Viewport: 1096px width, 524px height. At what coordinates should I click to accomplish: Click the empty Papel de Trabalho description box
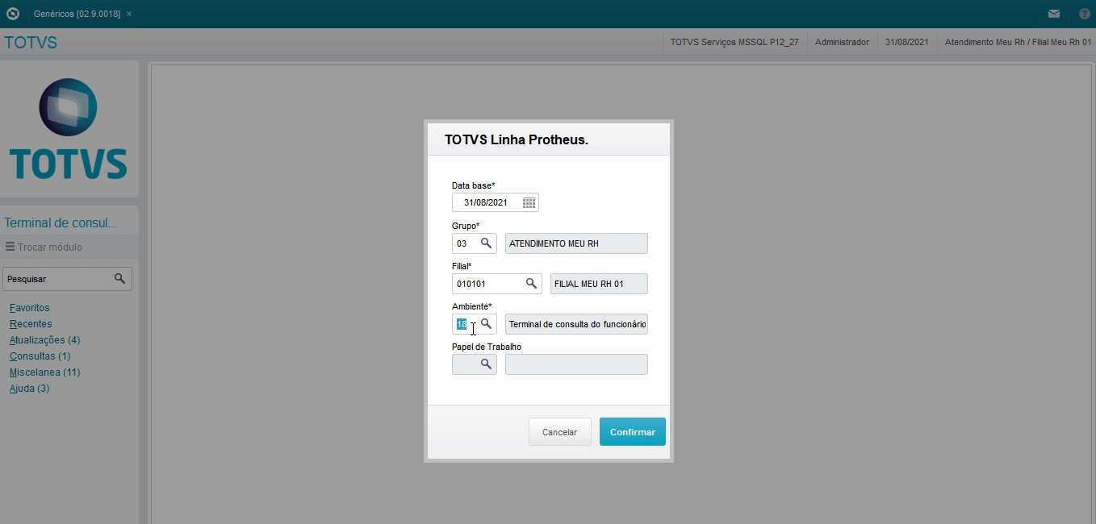tap(576, 364)
